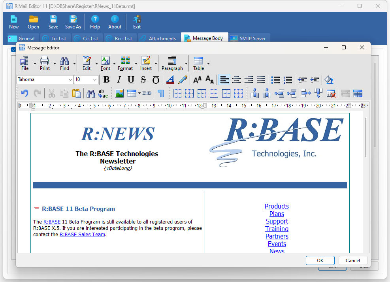
Task: Open the Support link
Action: (277, 221)
